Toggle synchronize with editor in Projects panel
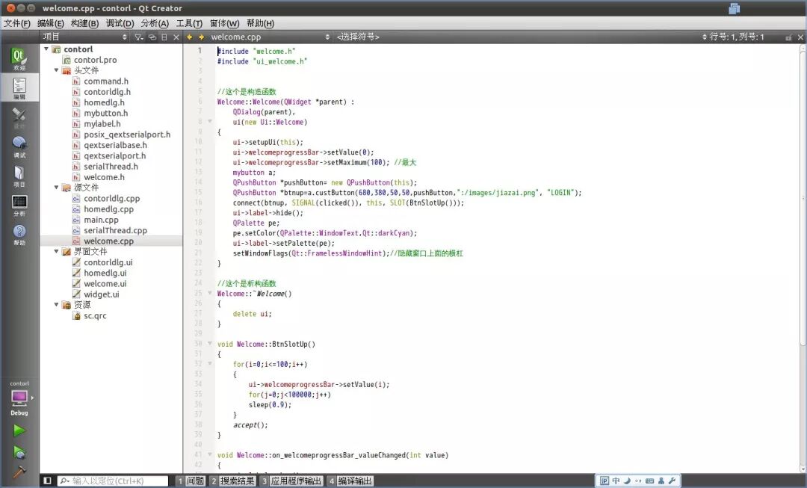Image resolution: width=807 pixels, height=488 pixels. [153, 35]
